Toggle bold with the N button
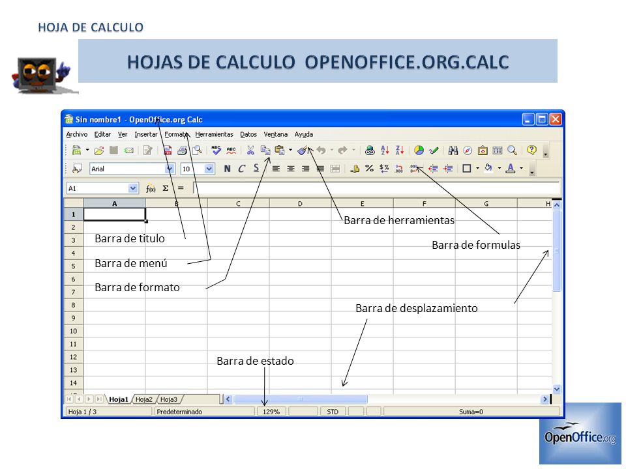 [x=227, y=169]
